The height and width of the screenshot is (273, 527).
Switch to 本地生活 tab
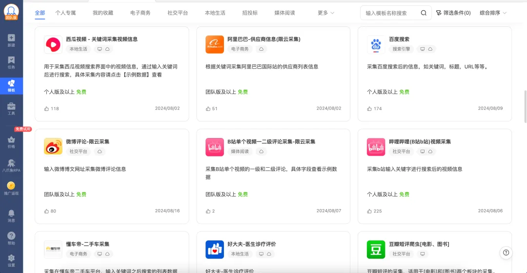(x=215, y=13)
